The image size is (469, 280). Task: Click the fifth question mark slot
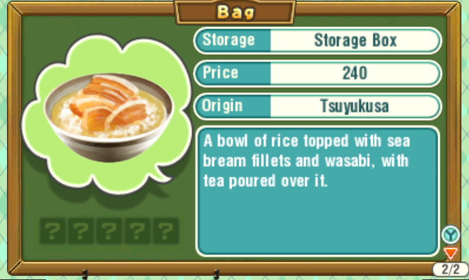166,230
